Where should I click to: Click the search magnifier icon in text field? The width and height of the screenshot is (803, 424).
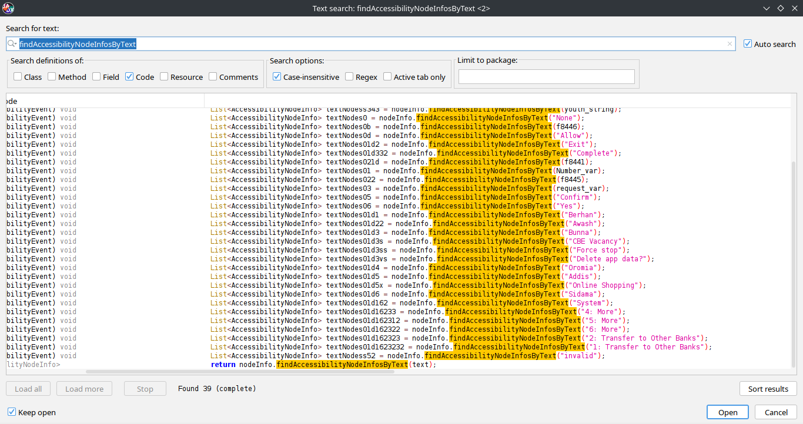coord(12,44)
